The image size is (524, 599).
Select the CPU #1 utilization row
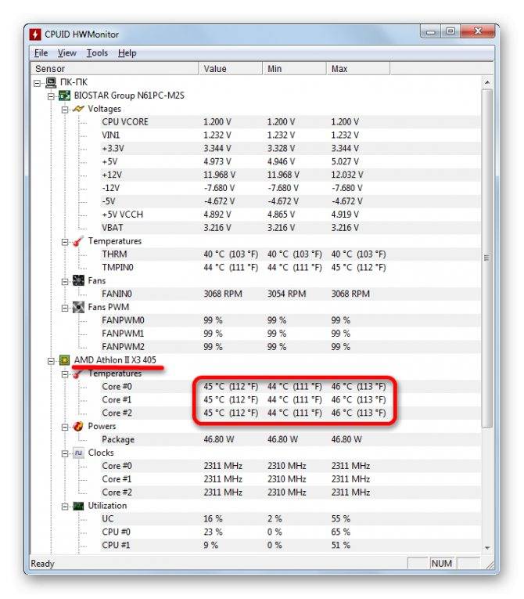click(x=256, y=546)
